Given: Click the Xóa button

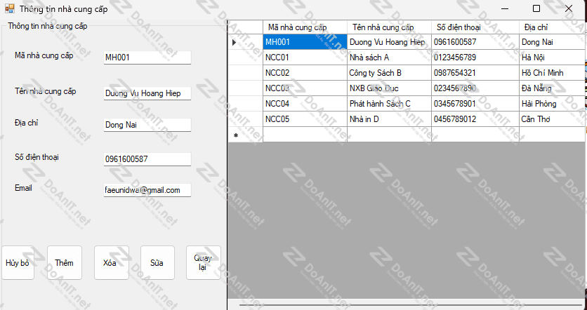Looking at the screenshot, I should 110,263.
